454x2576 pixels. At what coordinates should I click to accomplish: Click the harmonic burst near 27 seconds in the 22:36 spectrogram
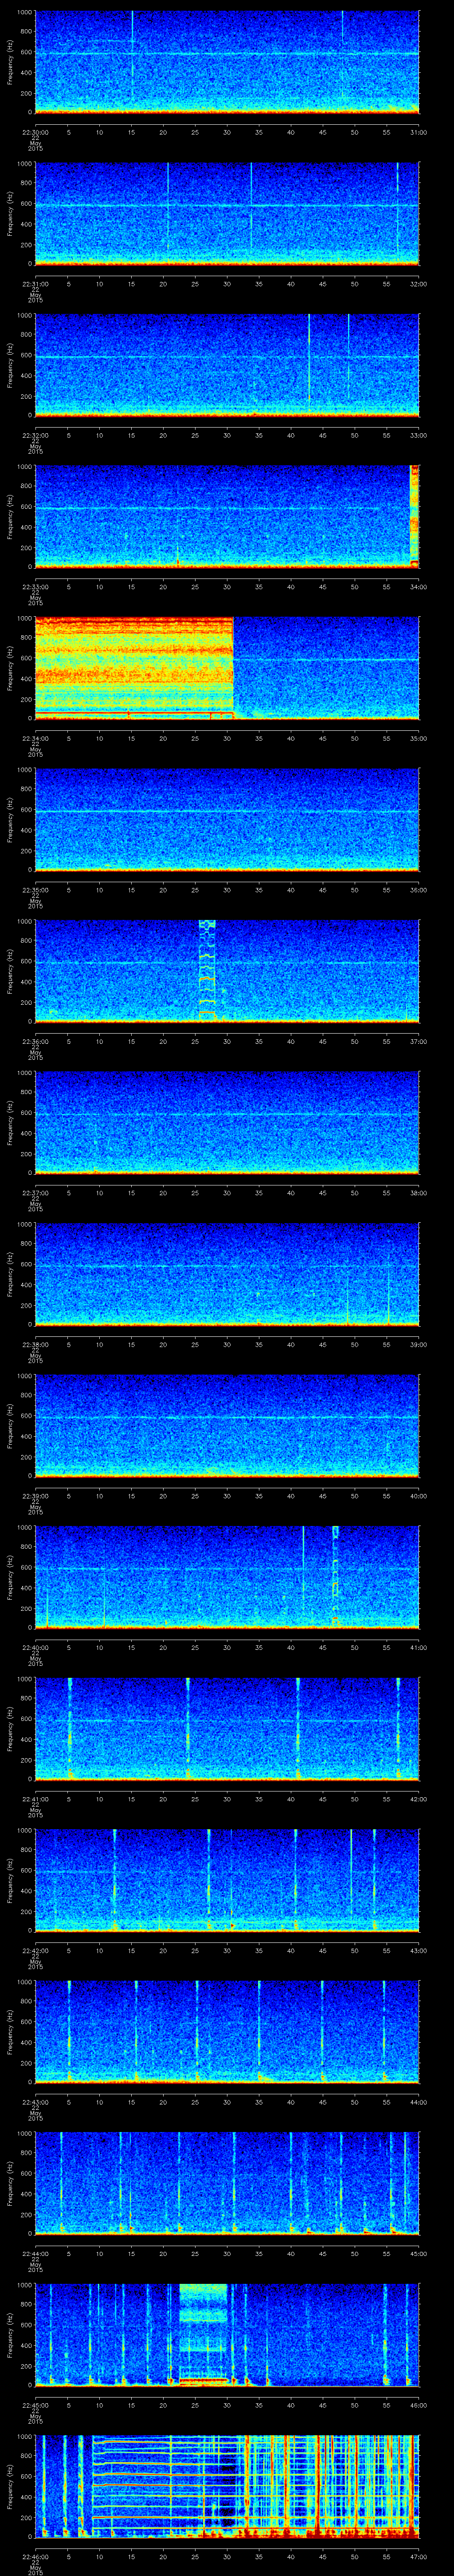tap(207, 968)
